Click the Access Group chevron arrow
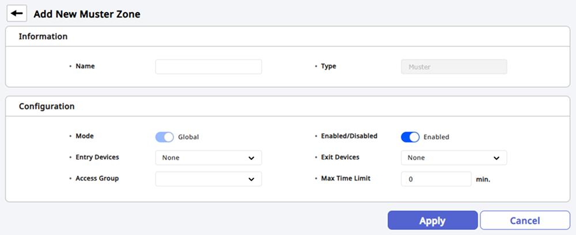576x235 pixels. coord(251,179)
